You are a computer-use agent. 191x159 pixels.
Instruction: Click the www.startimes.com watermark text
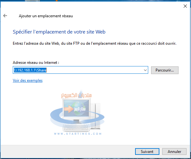78,134
